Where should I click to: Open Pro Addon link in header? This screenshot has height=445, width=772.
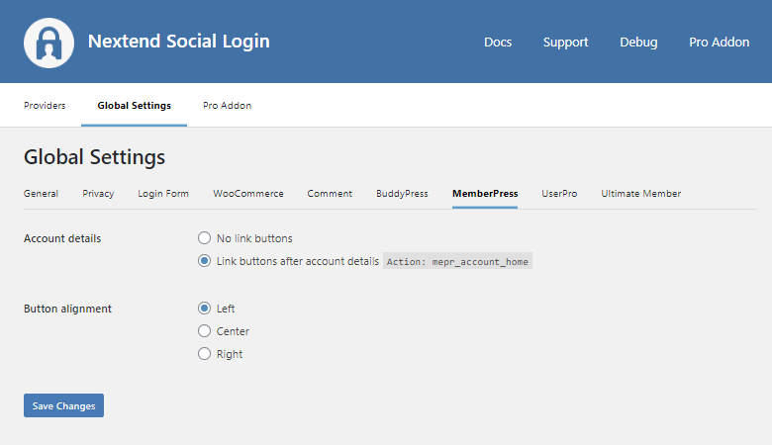[x=719, y=43]
